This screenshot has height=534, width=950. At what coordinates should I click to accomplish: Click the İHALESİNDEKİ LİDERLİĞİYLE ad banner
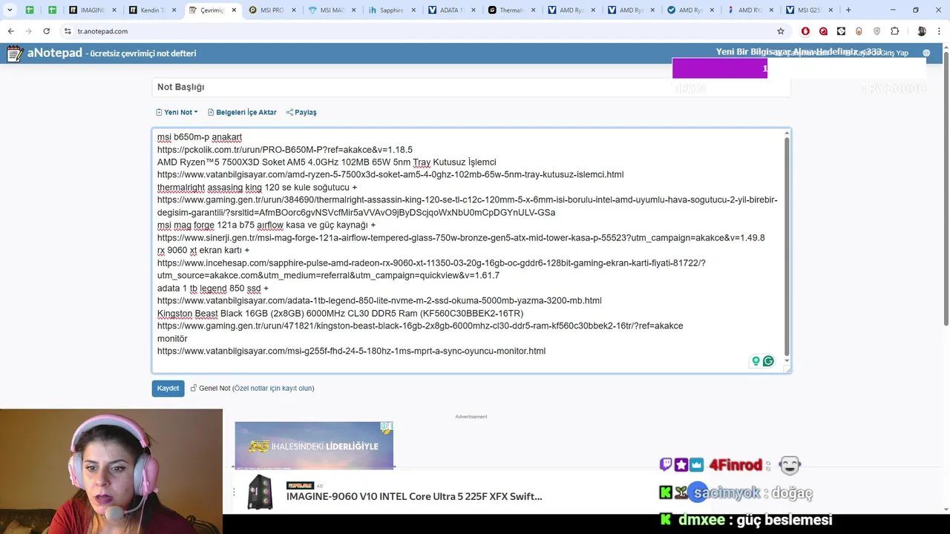[314, 446]
